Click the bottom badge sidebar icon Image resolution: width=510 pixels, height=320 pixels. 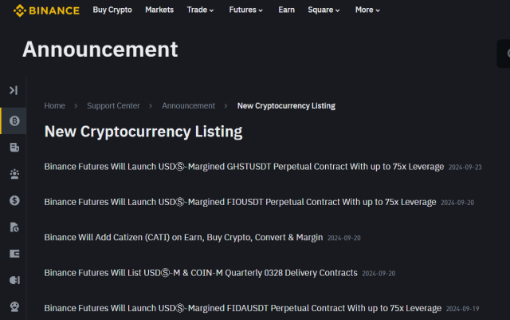point(14,306)
